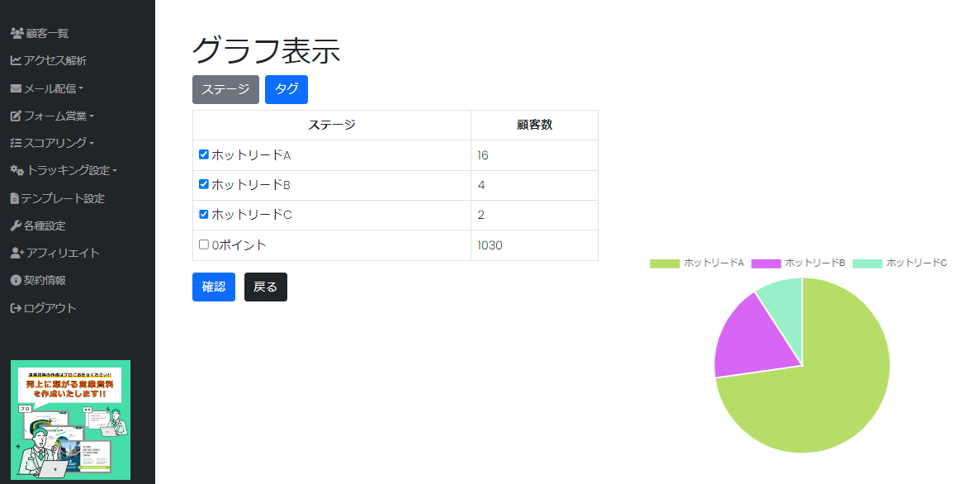Enable the 0ポイント checkbox

(203, 244)
